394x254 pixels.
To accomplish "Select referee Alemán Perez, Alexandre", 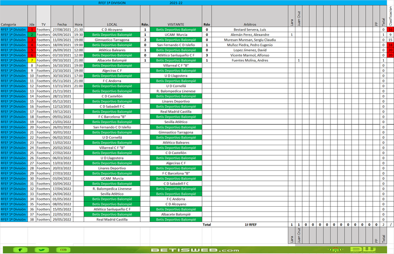I will coord(250,34).
